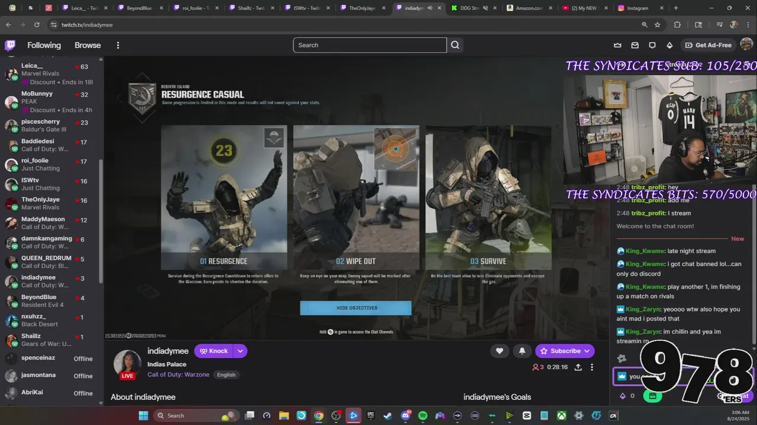Open the Browse page

88,45
